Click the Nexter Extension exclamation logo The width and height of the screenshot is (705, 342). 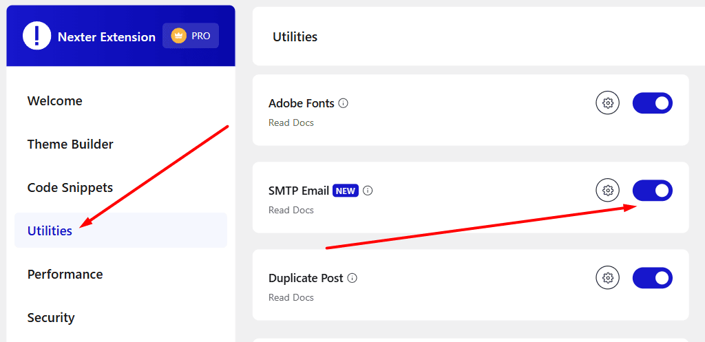pyautogui.click(x=36, y=36)
